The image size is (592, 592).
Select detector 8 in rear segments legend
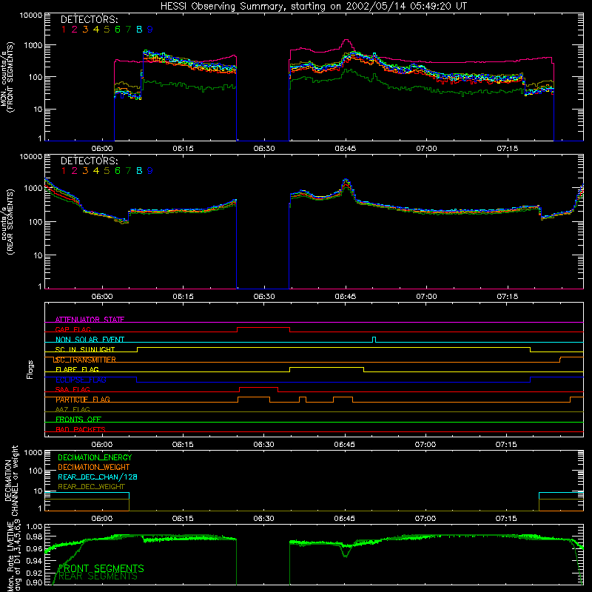(139, 171)
